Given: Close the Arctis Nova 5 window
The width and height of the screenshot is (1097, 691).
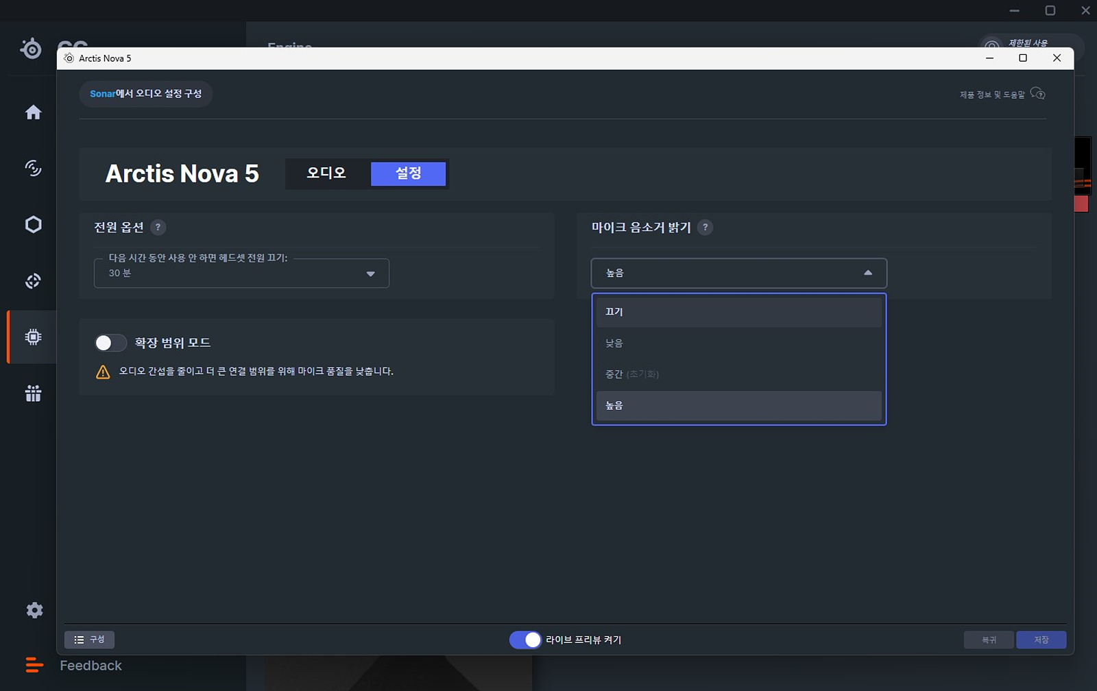Looking at the screenshot, I should point(1057,58).
